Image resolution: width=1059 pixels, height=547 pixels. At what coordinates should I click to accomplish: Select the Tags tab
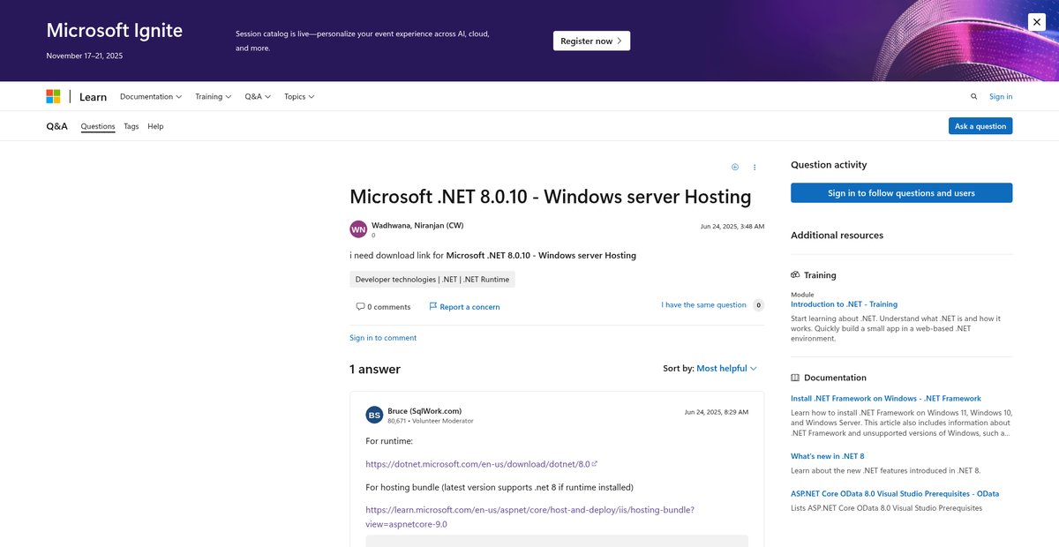click(131, 126)
